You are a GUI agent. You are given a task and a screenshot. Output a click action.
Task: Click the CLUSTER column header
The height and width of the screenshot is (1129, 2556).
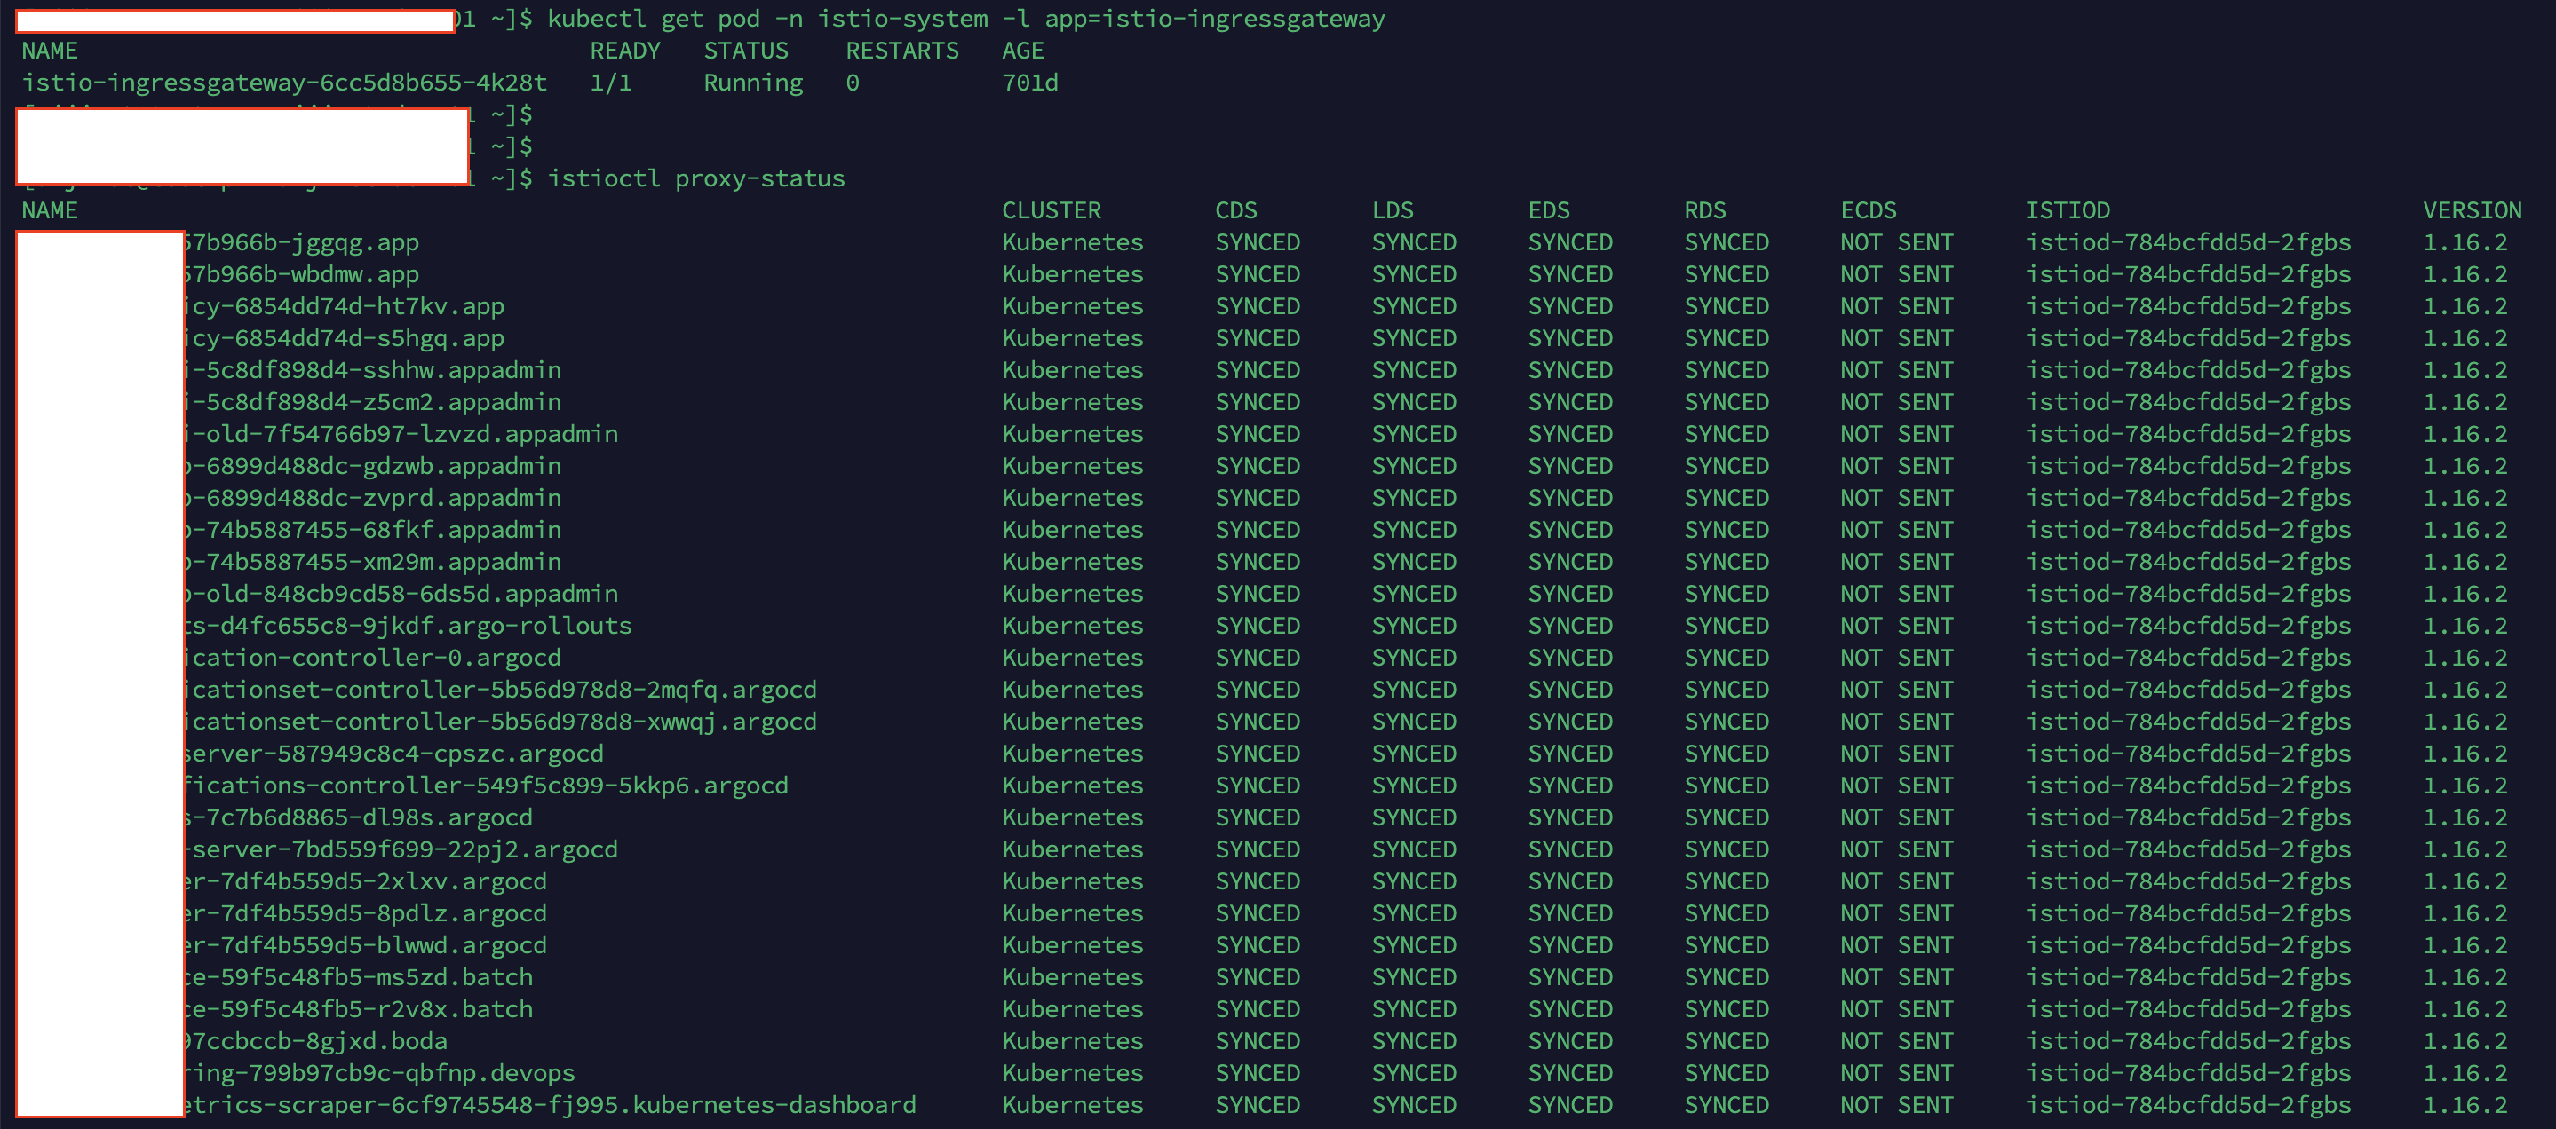1051,210
